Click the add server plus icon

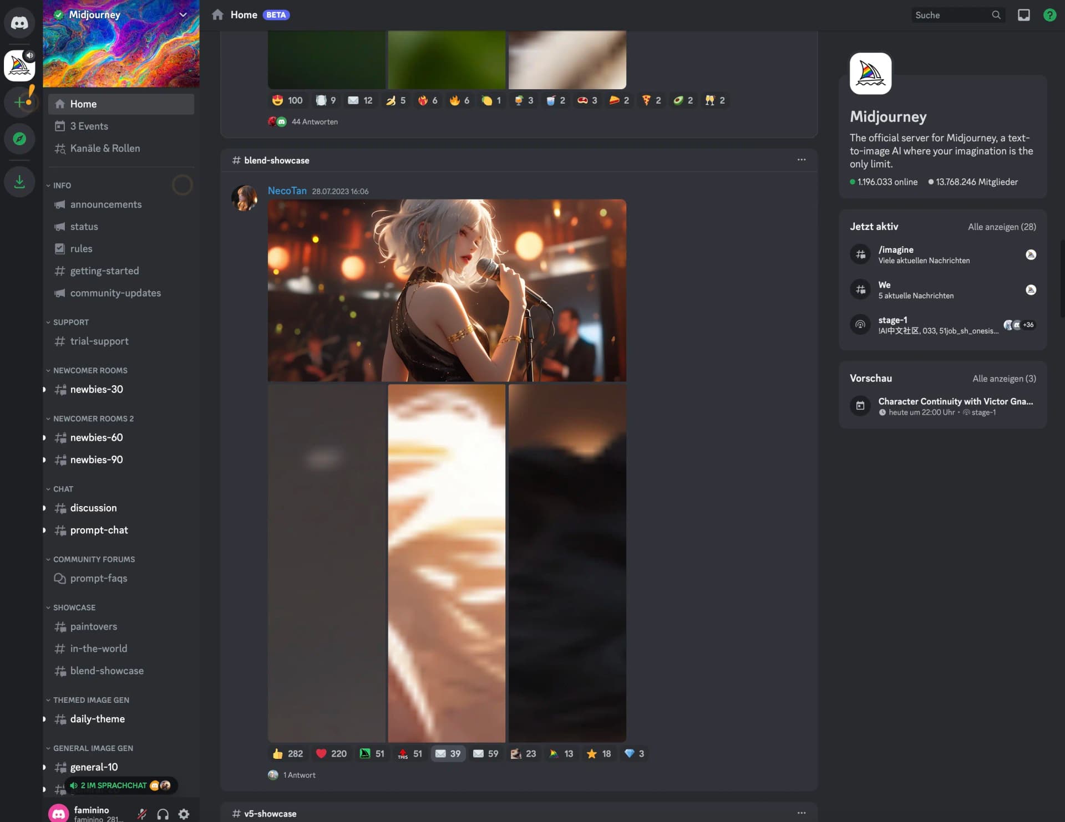[19, 102]
